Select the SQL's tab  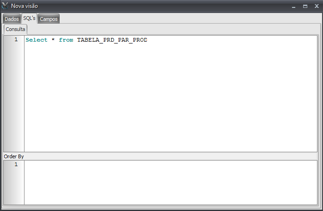[x=29, y=19]
